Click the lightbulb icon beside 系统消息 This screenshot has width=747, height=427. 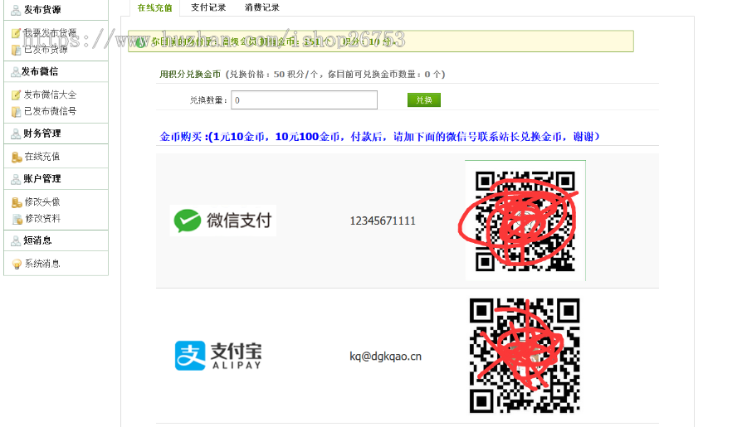(16, 264)
